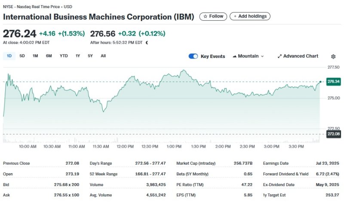Follow the IBM stock

click(x=213, y=16)
